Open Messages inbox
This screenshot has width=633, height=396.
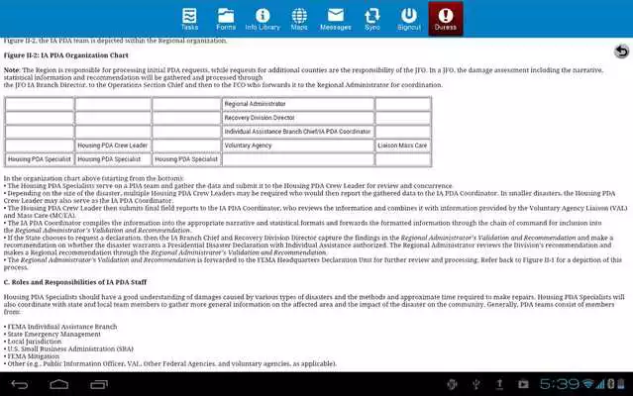pyautogui.click(x=336, y=18)
